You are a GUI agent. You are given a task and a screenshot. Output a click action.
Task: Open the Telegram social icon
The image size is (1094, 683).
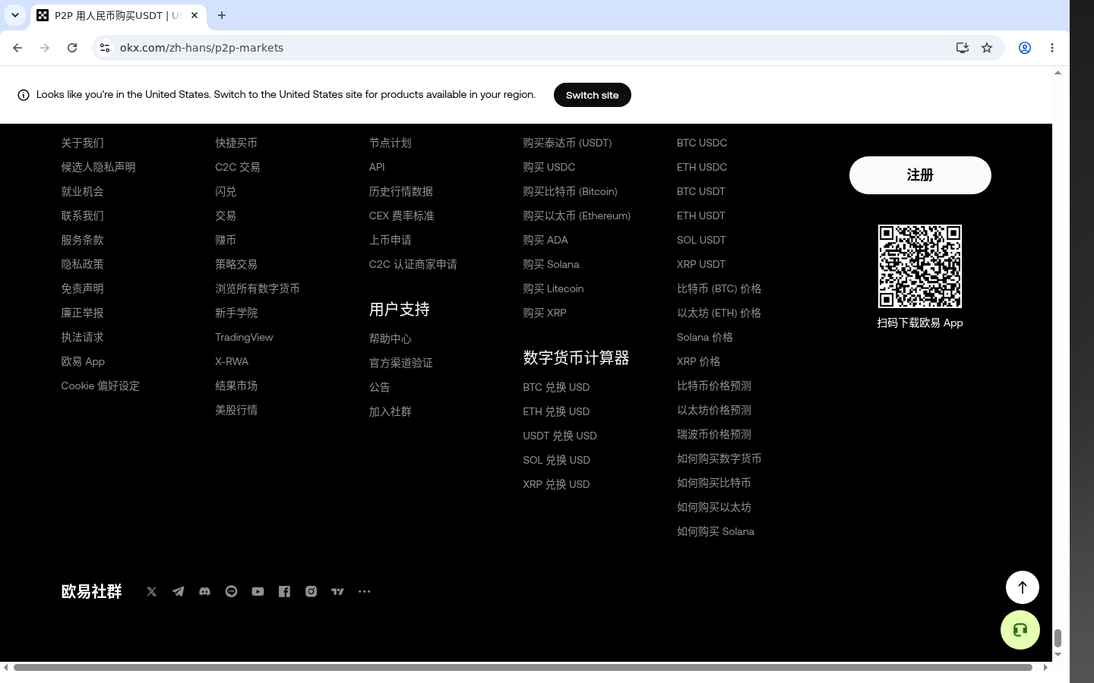[x=179, y=591]
